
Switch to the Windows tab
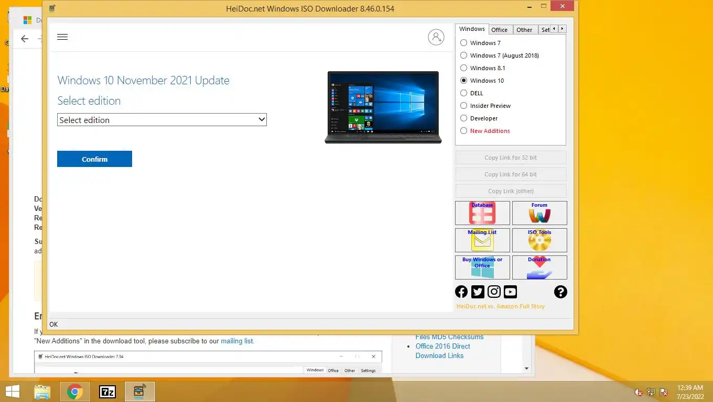472,29
